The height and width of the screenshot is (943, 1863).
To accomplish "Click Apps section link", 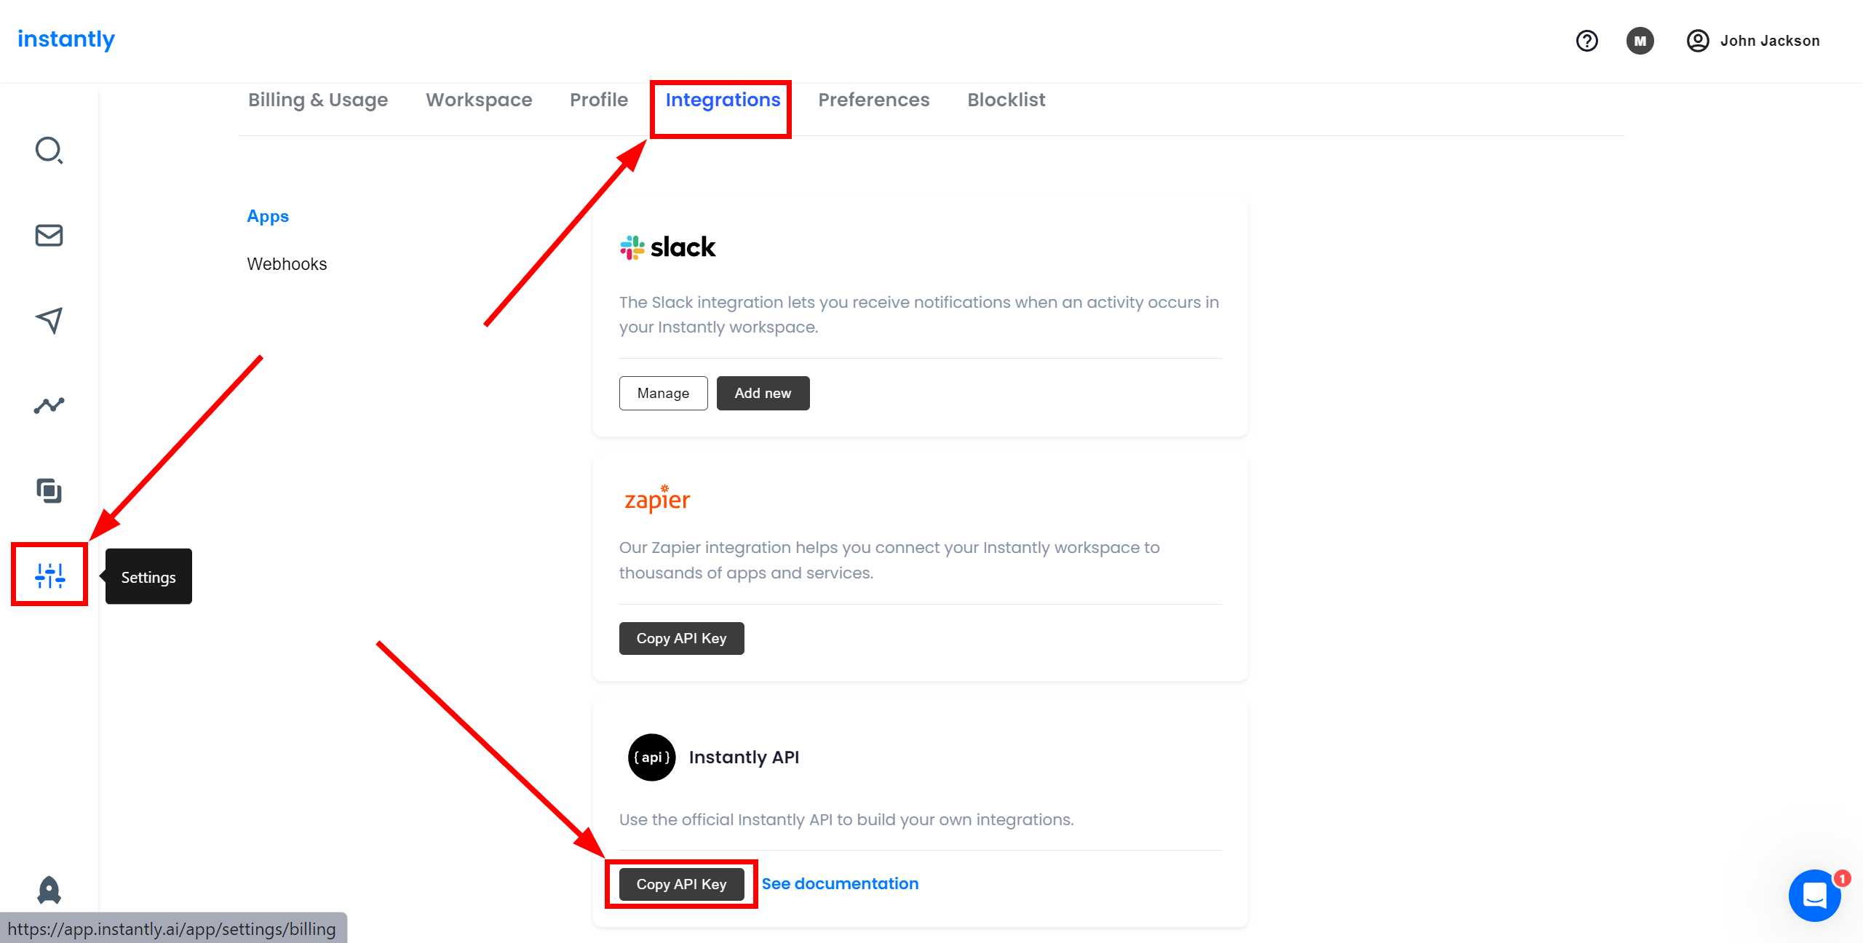I will 269,217.
